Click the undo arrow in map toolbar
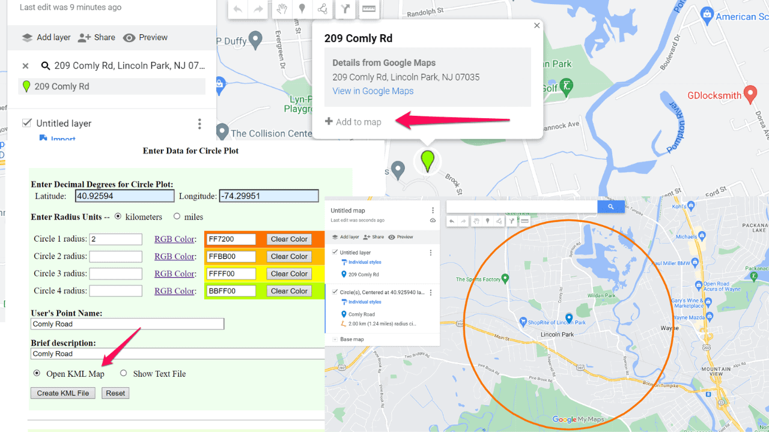Viewport: 769px width, 432px height. point(238,9)
